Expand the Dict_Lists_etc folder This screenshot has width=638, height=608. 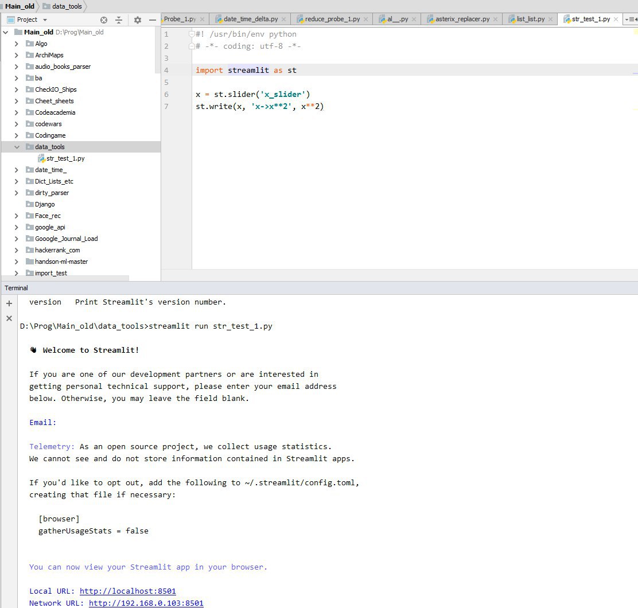click(16, 181)
